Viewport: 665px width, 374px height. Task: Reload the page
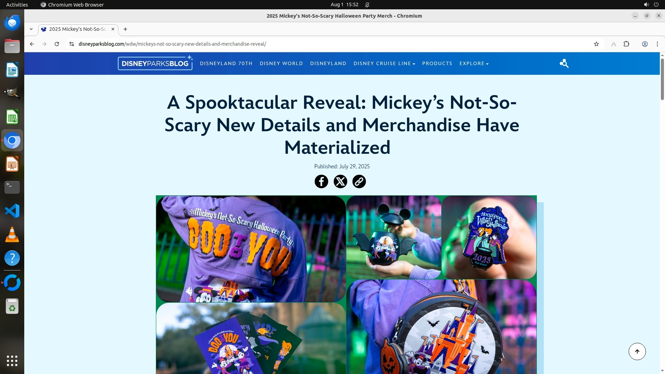pos(57,44)
